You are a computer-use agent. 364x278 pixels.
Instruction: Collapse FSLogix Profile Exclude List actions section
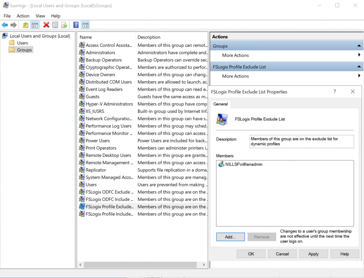click(359, 66)
